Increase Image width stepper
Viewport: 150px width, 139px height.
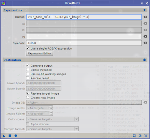pos(51,107)
